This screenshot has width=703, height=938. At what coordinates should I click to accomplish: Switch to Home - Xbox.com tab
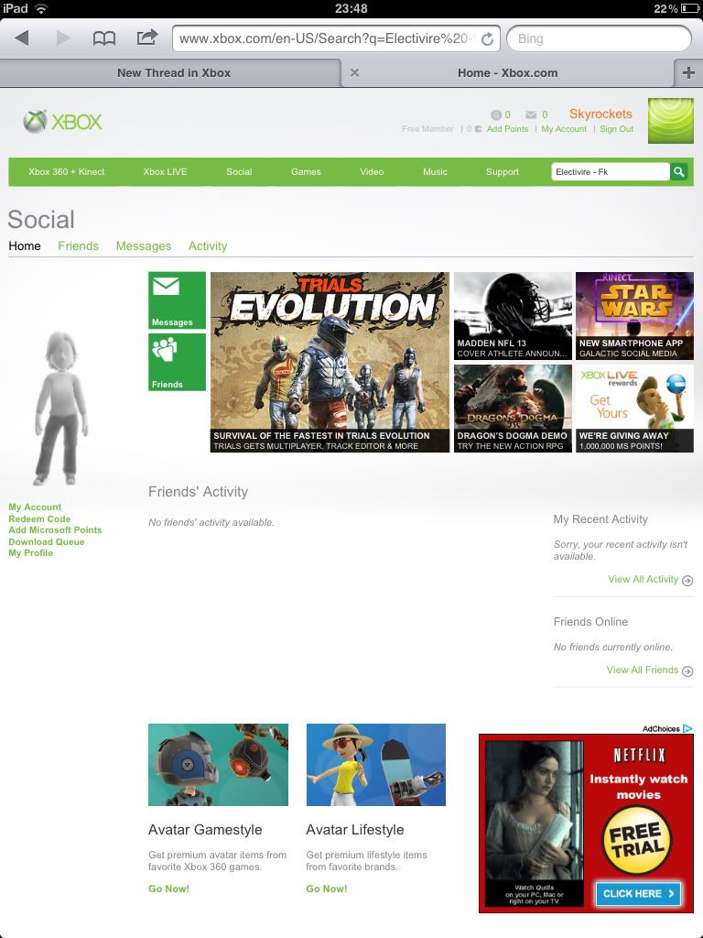tap(507, 72)
